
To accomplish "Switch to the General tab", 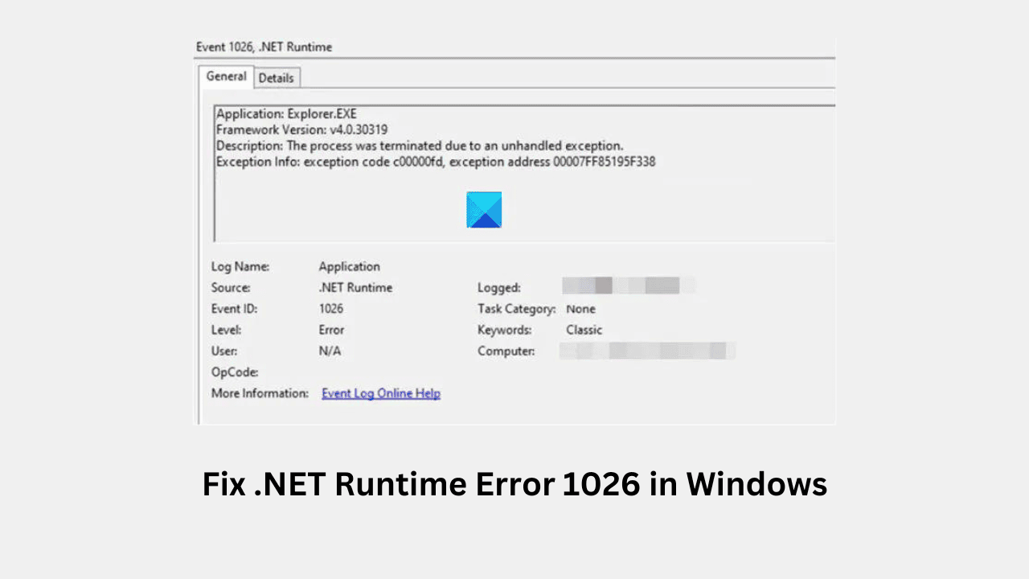I will 227,76.
